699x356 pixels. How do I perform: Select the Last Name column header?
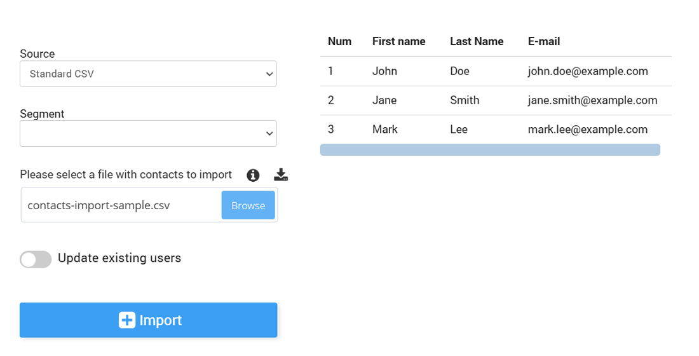[477, 41]
